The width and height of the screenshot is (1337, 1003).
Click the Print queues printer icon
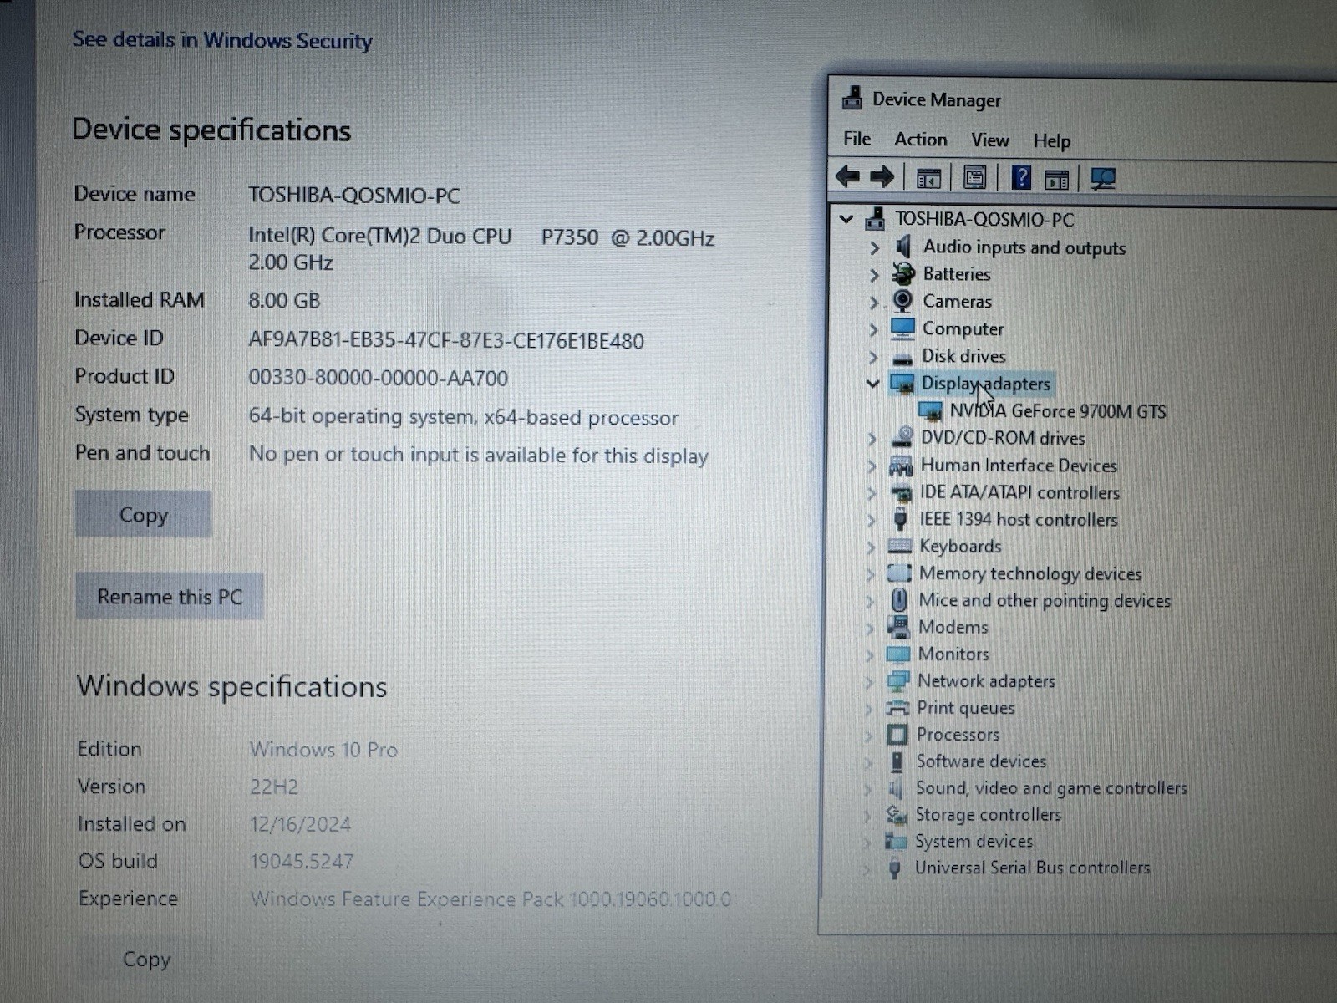[897, 707]
